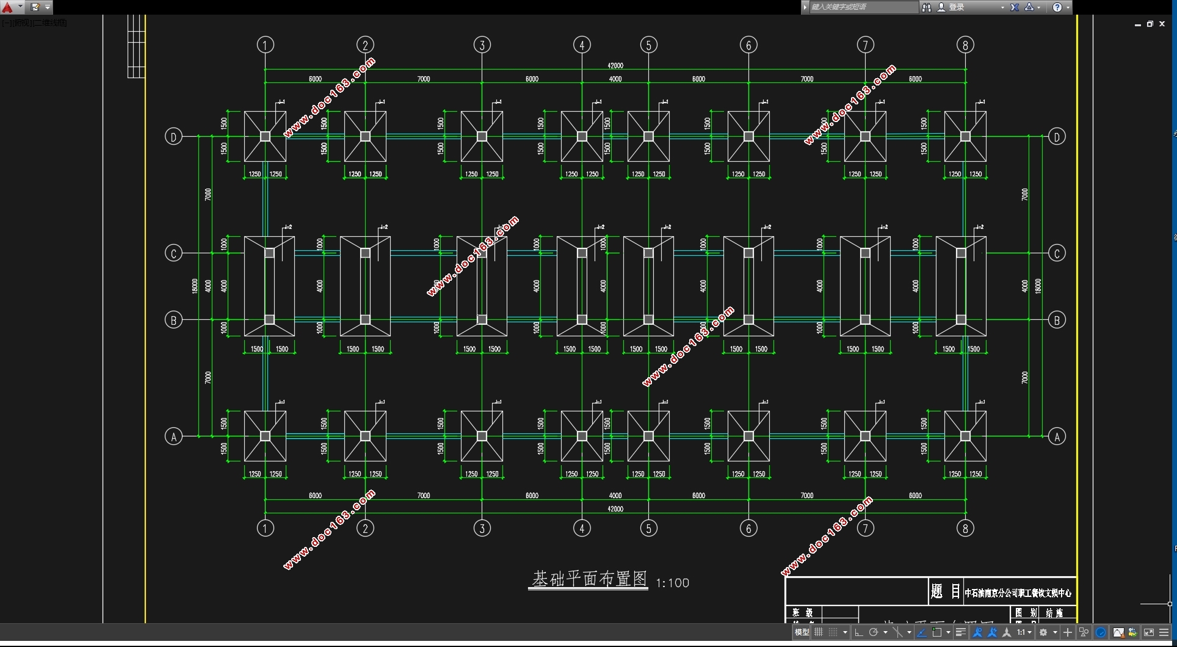Click the grey annotation scale icon
1177x647 pixels.
1007,632
